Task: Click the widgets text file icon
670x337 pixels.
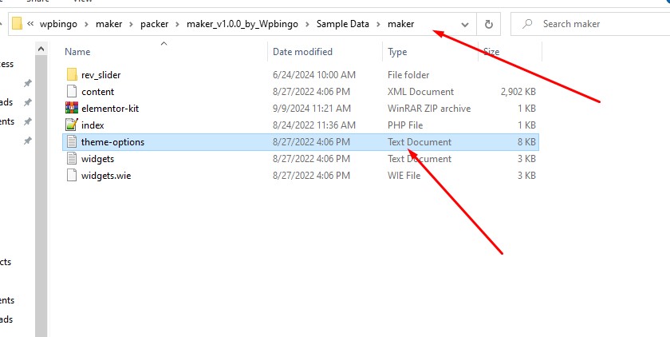Action: (x=71, y=159)
